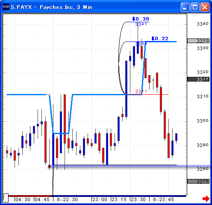
Task: Click the 3320 price scale label
Action: point(203,72)
